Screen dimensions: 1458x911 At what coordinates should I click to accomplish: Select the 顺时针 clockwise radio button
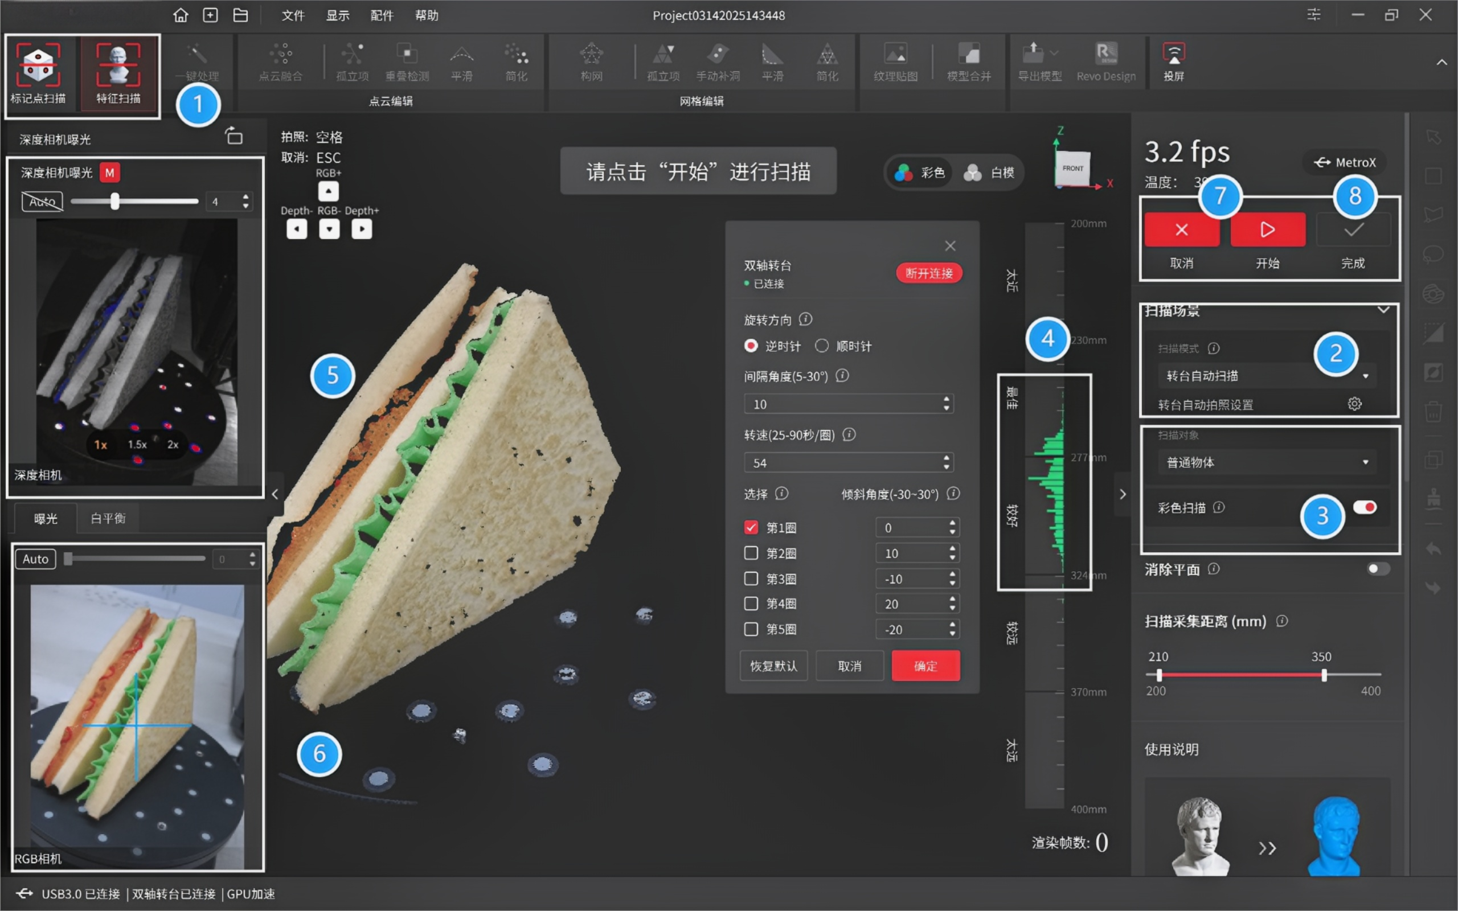(822, 346)
